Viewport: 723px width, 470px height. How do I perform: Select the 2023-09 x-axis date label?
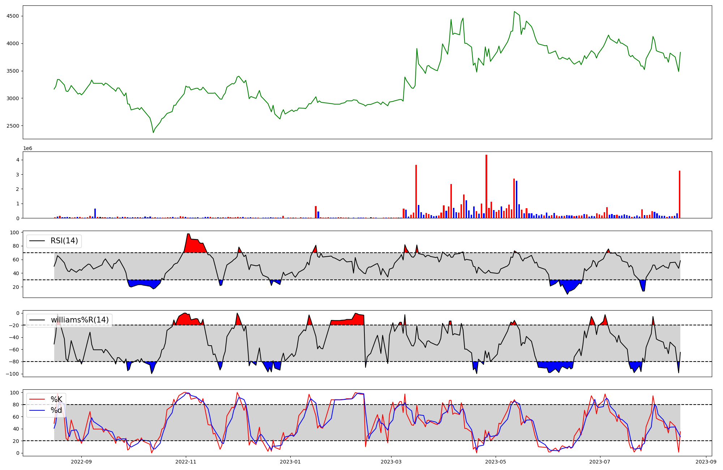[x=706, y=462]
